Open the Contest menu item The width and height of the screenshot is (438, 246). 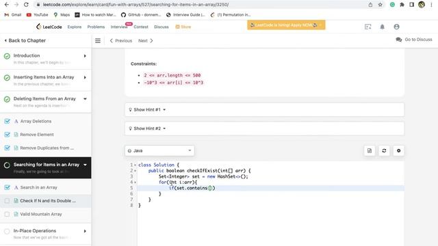(141, 27)
